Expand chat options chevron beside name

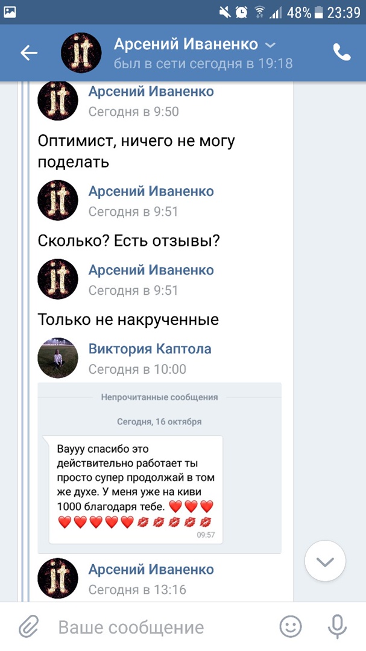(x=271, y=45)
